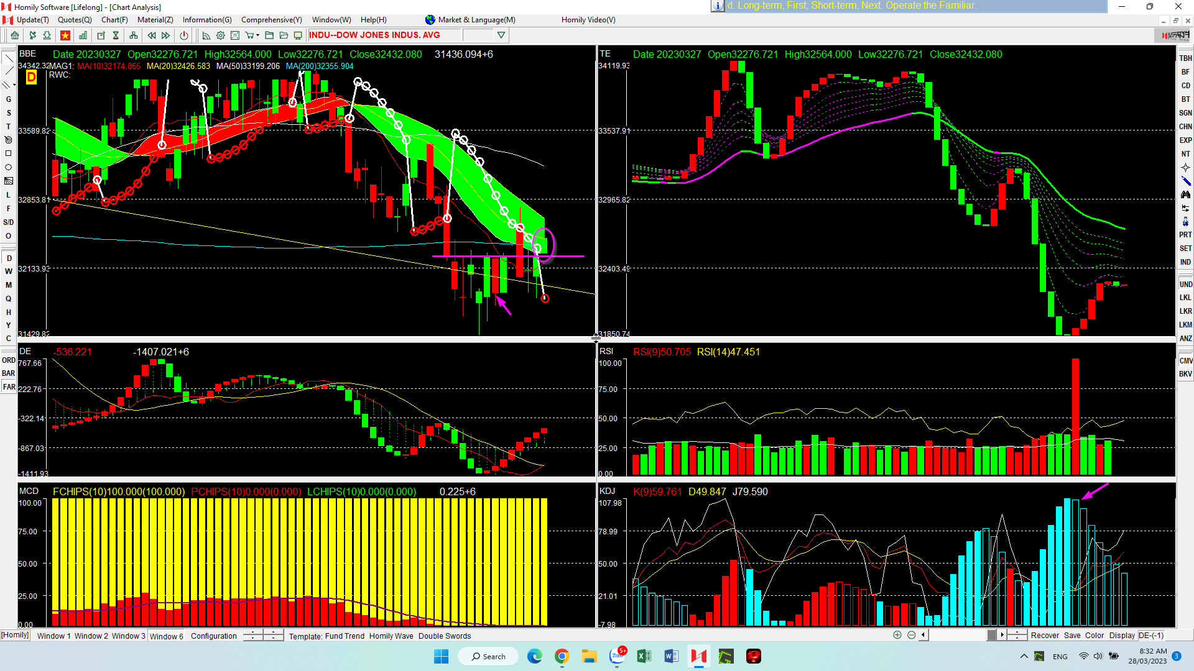The height and width of the screenshot is (671, 1194).
Task: Click the hourglass toolbar icon
Action: click(x=116, y=35)
